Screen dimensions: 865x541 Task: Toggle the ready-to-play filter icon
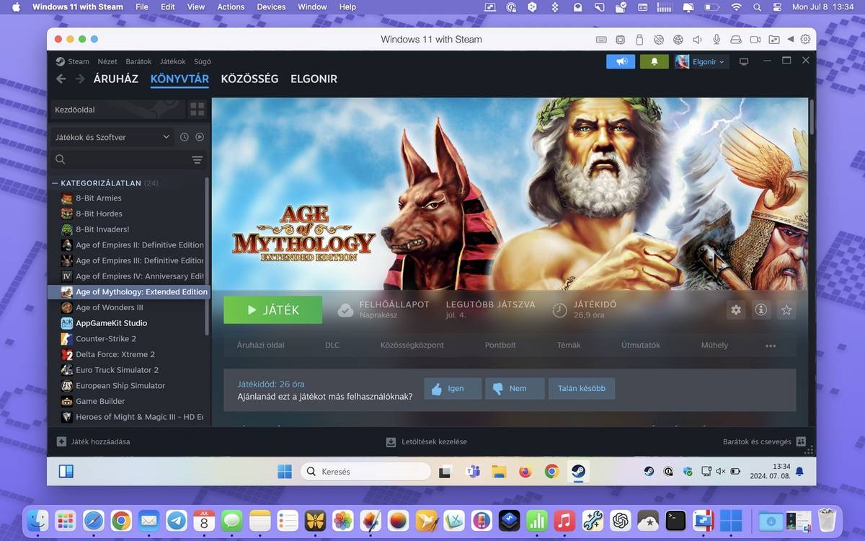point(200,137)
